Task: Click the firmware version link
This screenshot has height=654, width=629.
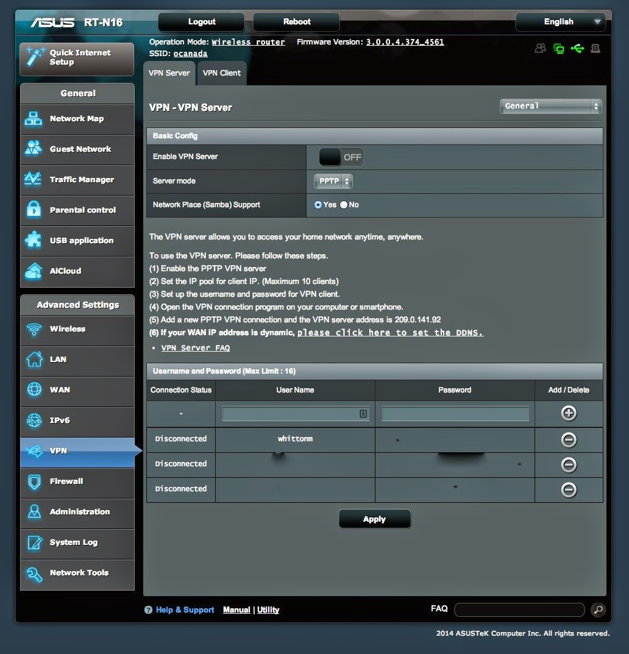Action: coord(405,42)
